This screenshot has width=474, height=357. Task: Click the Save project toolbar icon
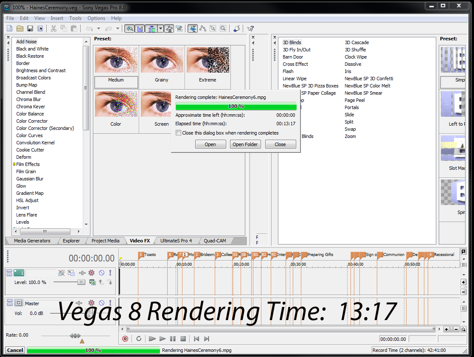(30, 28)
